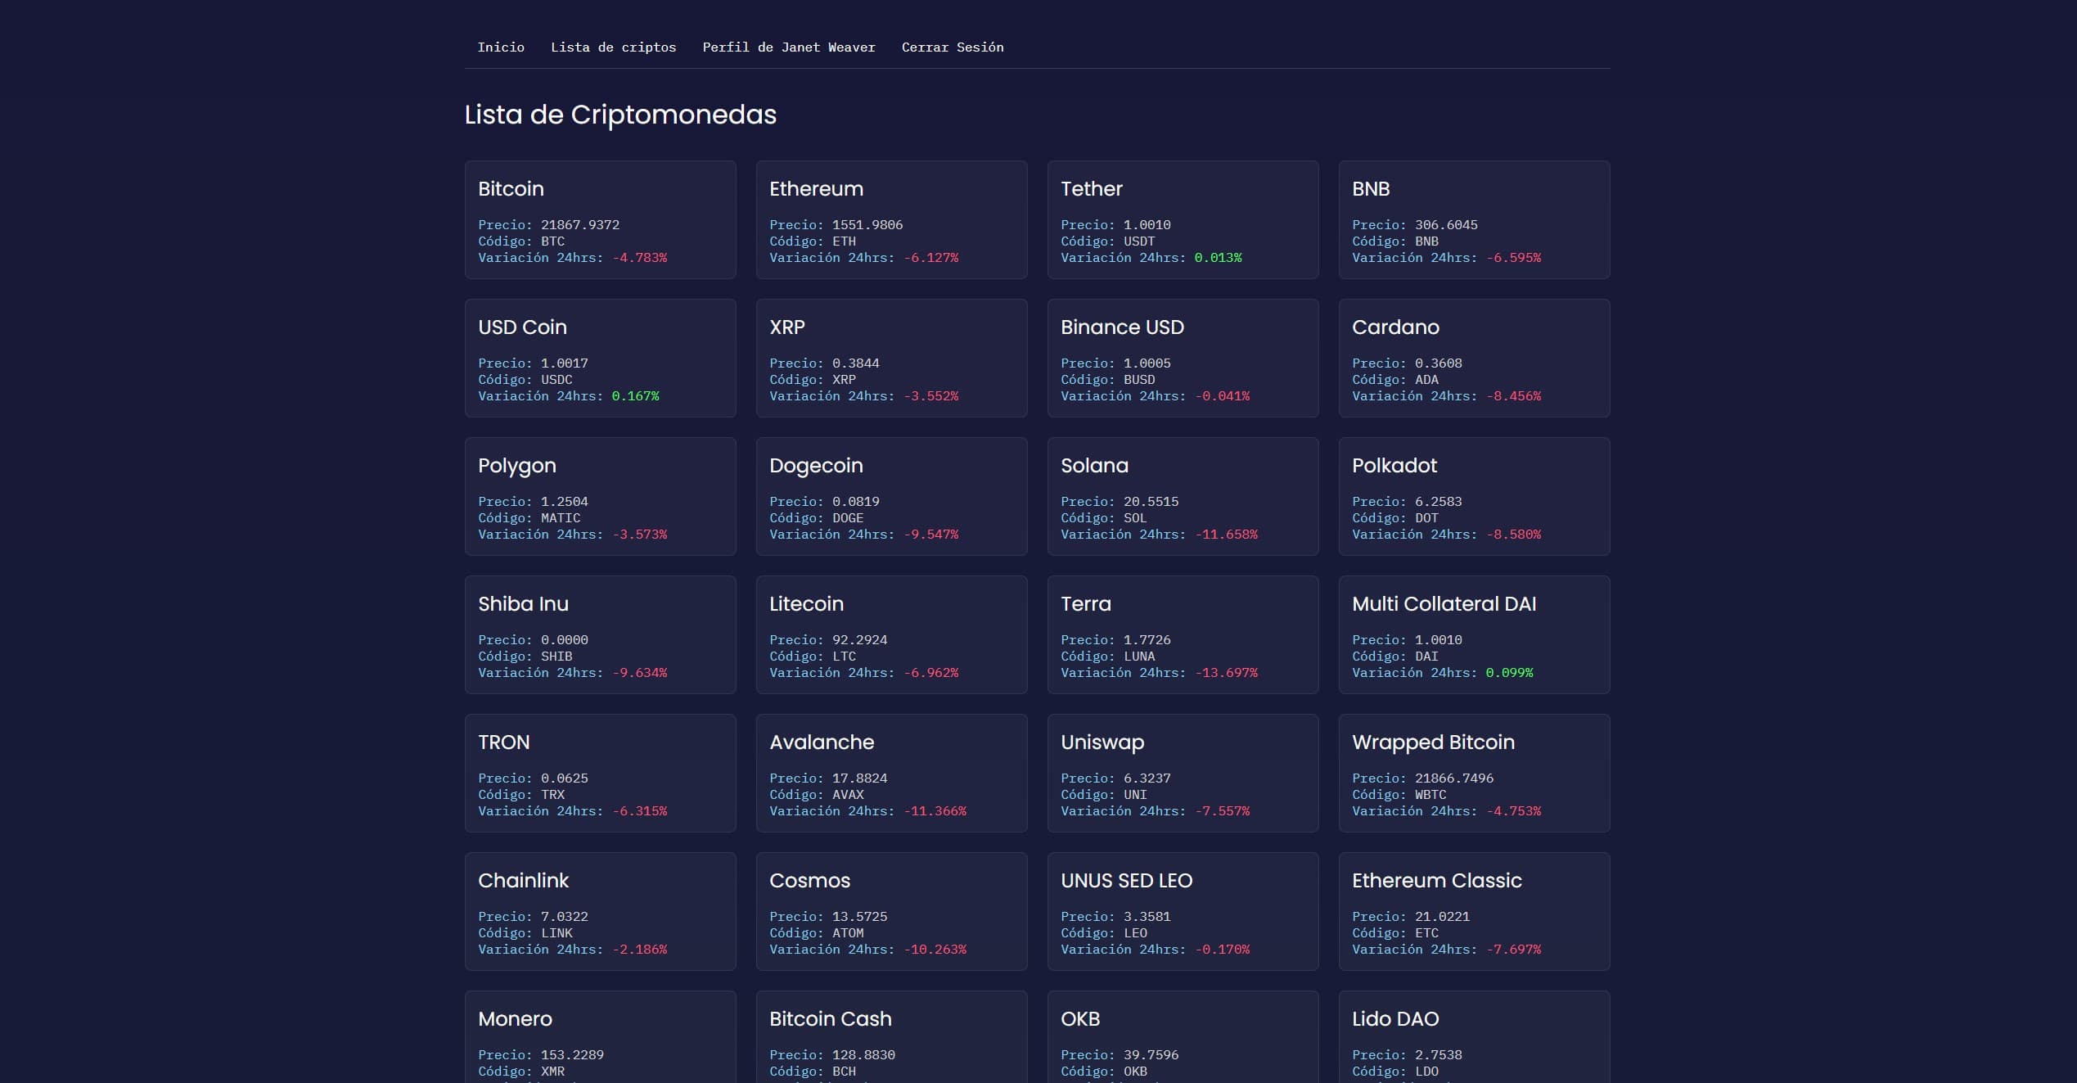Open the Uniswap card
Viewport: 2077px width, 1083px height.
[1183, 773]
